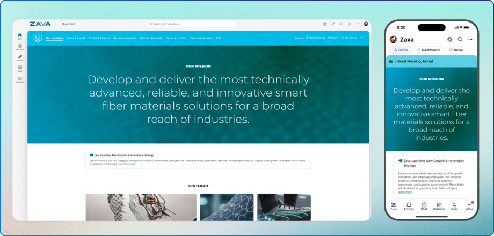494x236 pixels.
Task: Toggle Not following star for the site
Action: tap(315, 38)
